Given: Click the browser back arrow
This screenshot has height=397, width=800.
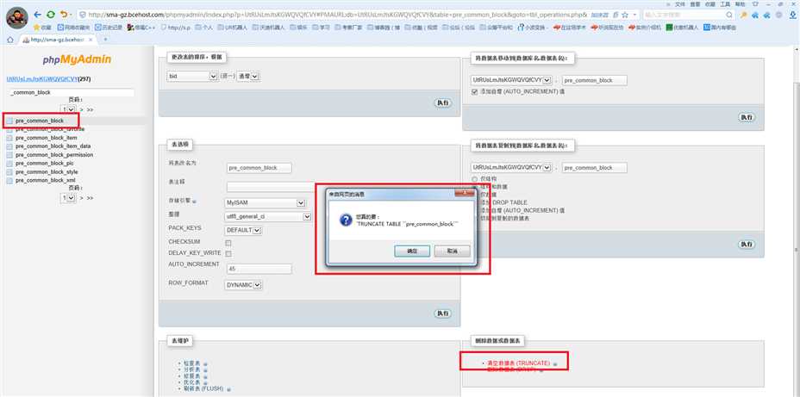Looking at the screenshot, I should click(x=37, y=15).
